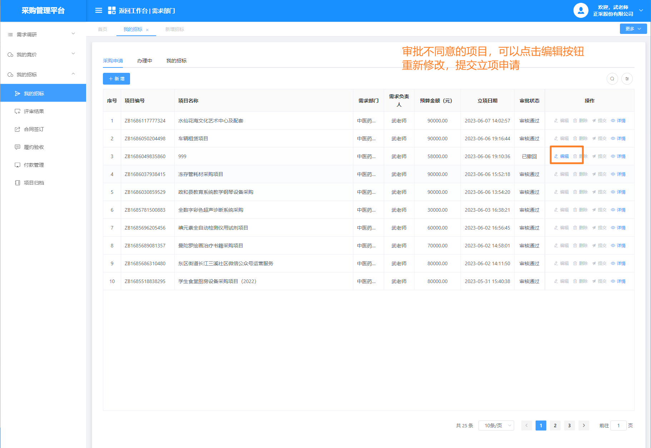Switch to the 办理中 tab

click(144, 61)
